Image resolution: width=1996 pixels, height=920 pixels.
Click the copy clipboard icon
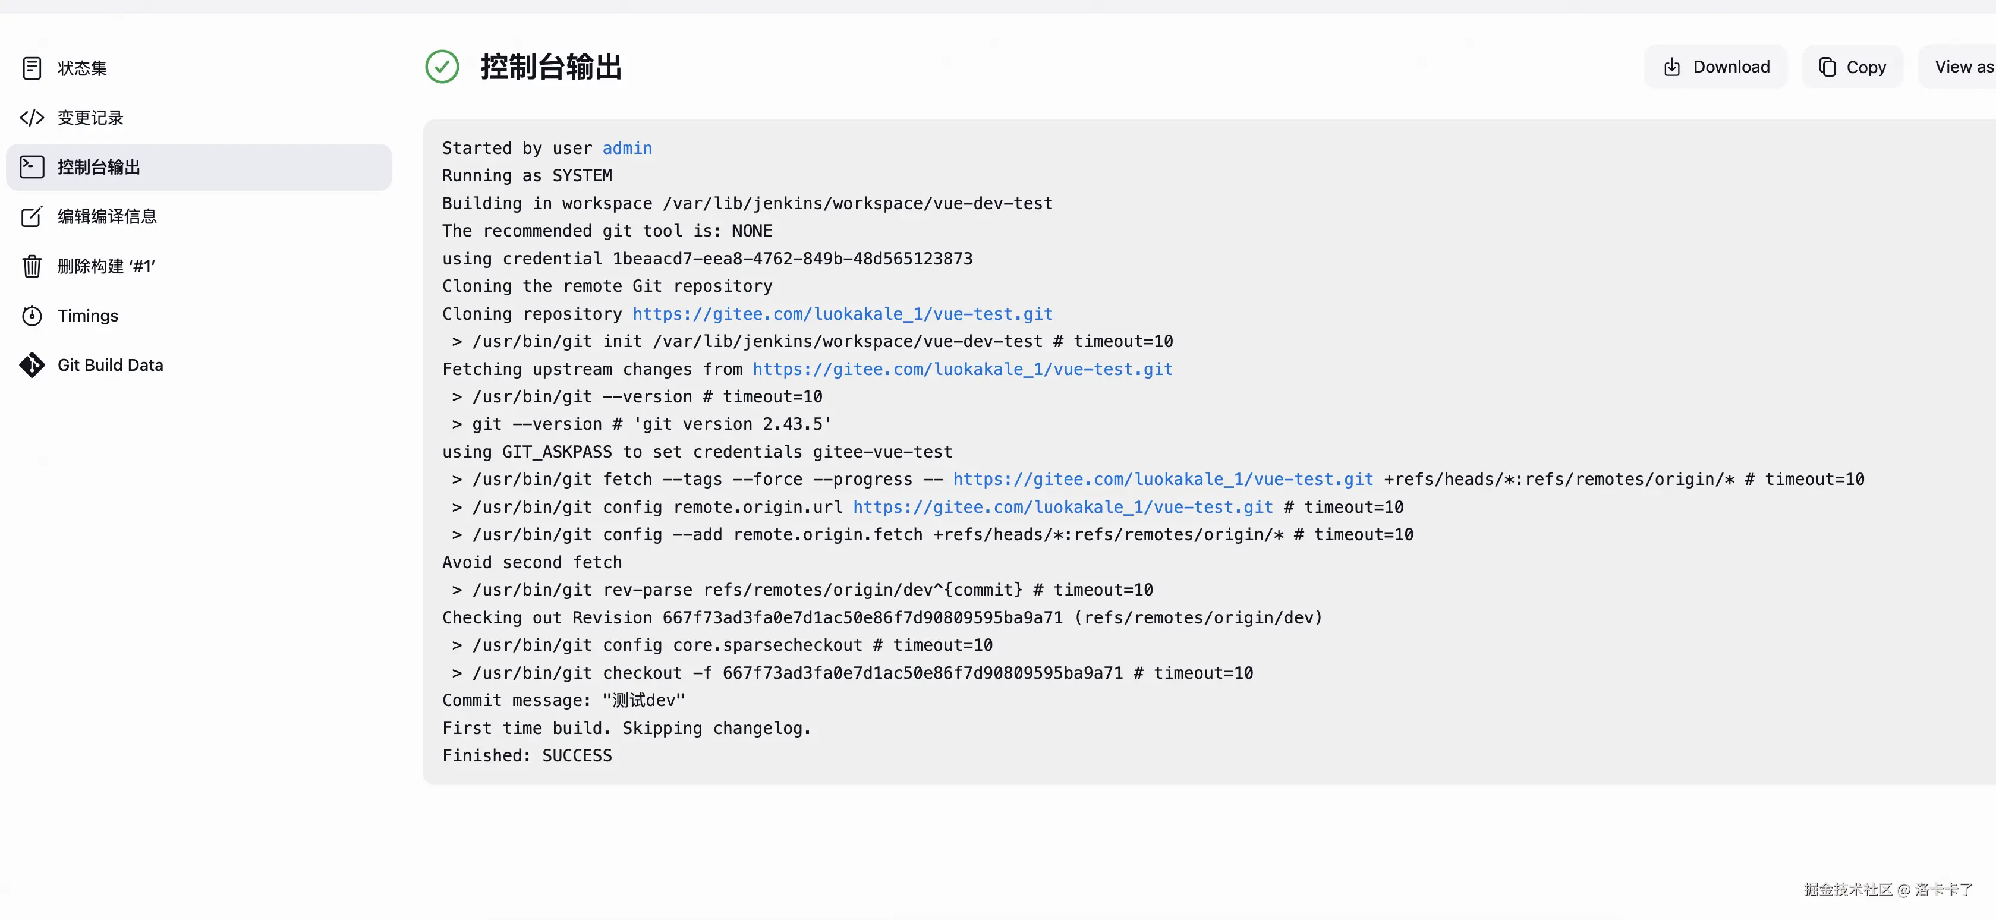tap(1828, 67)
